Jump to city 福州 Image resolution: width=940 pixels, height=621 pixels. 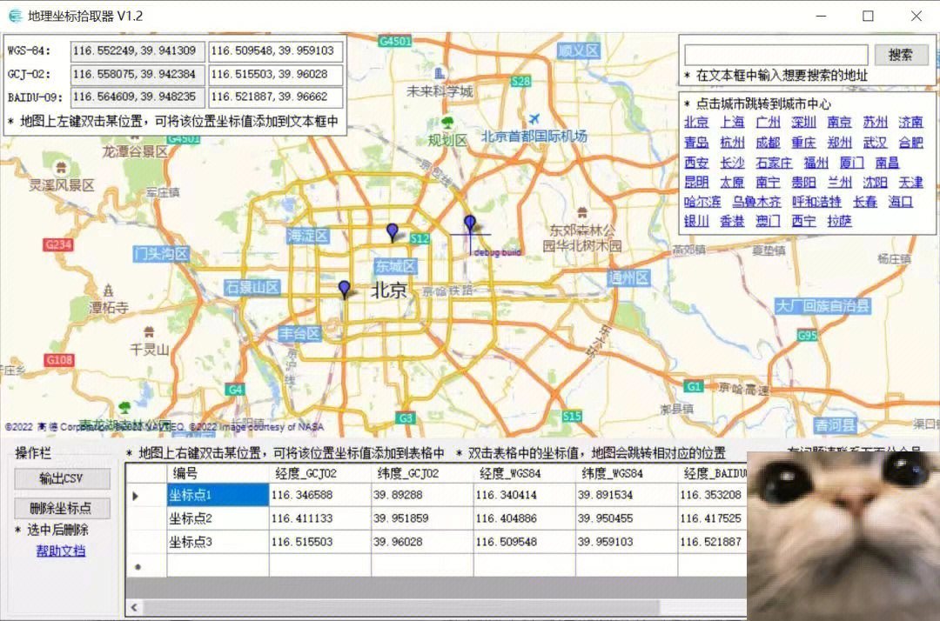(816, 163)
